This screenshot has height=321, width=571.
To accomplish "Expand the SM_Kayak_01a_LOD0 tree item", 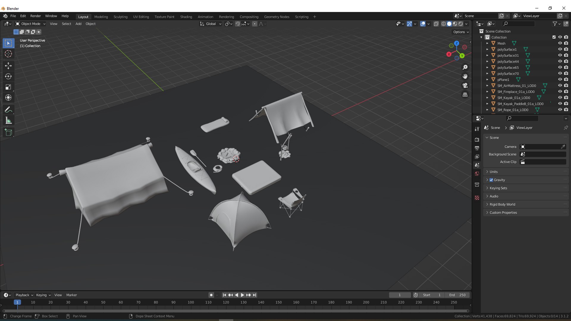I will 487,97.
